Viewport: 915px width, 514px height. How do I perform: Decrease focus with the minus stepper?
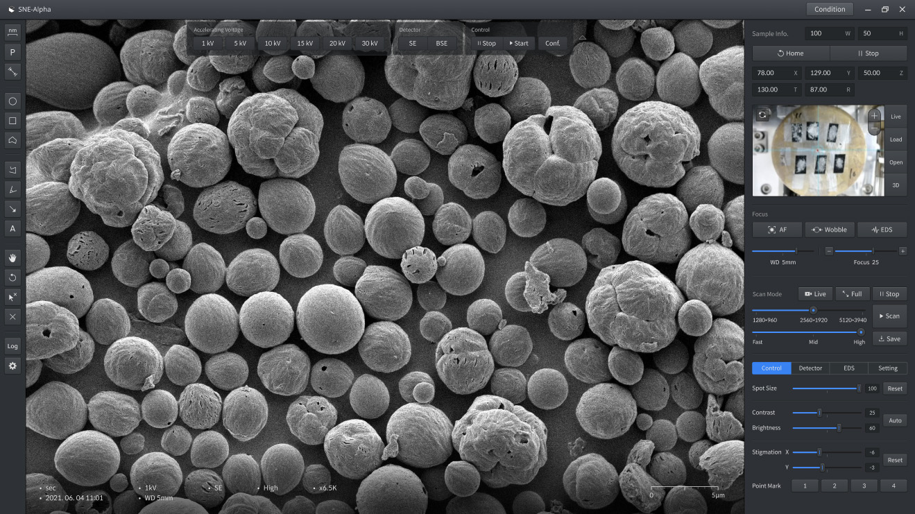(829, 251)
